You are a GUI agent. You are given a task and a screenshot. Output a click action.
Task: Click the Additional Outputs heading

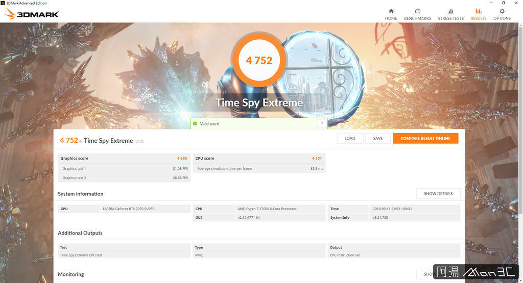[x=80, y=233]
